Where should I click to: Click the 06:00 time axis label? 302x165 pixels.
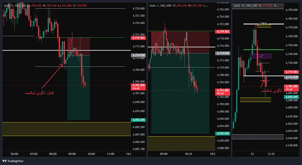pyautogui.click(x=14, y=154)
